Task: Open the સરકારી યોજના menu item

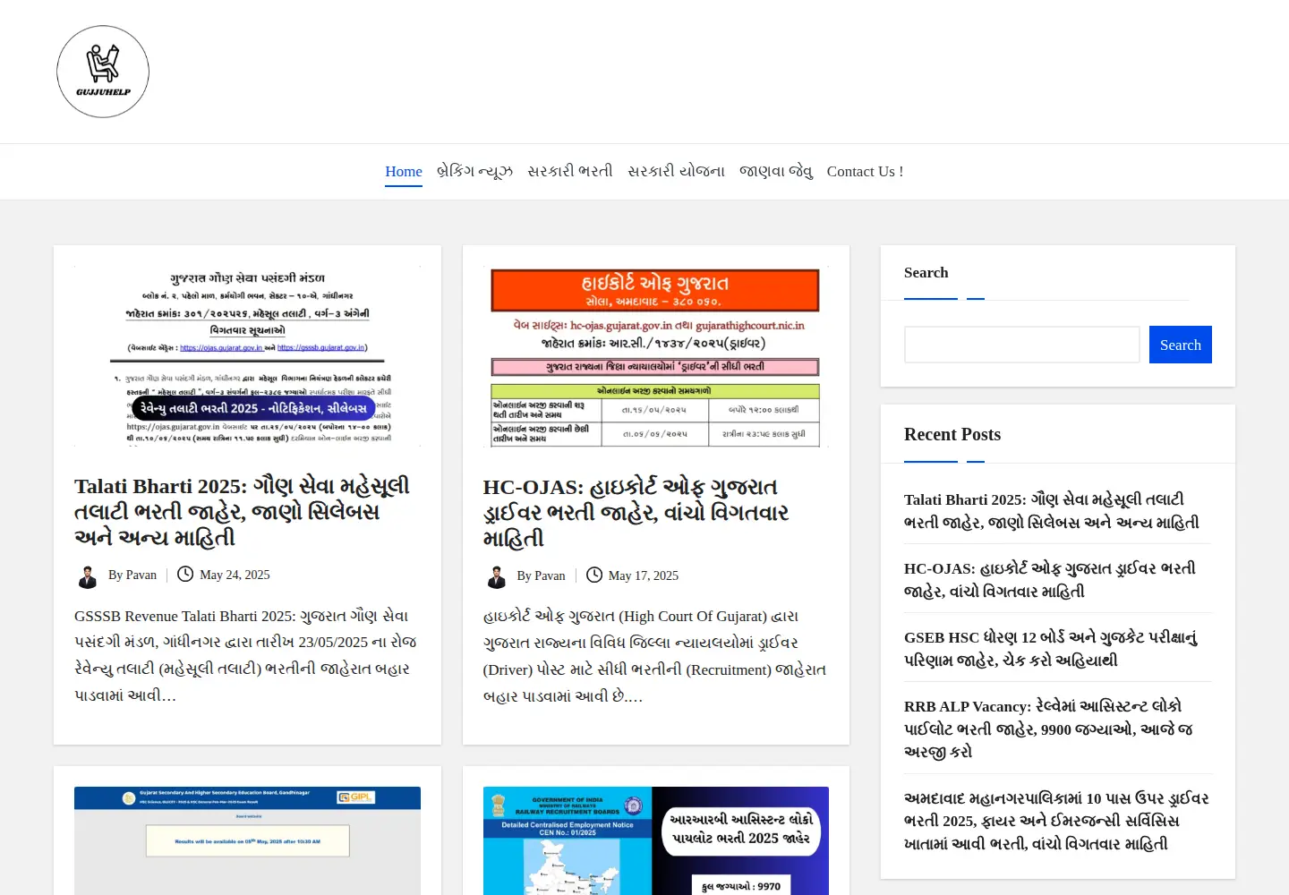Action: click(676, 171)
